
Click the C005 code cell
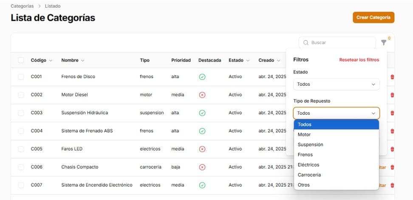click(37, 149)
